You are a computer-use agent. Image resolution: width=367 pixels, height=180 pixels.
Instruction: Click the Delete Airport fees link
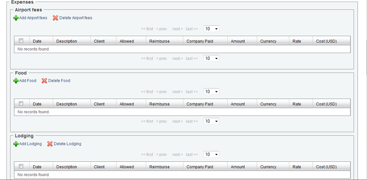click(x=76, y=18)
